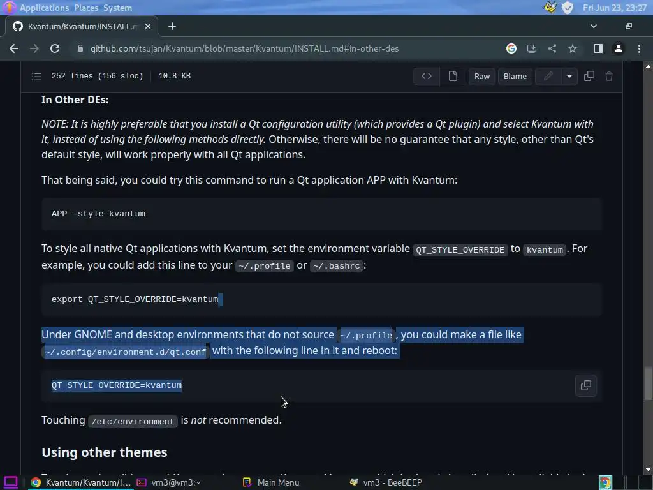Open the Raw file view

pyautogui.click(x=482, y=77)
